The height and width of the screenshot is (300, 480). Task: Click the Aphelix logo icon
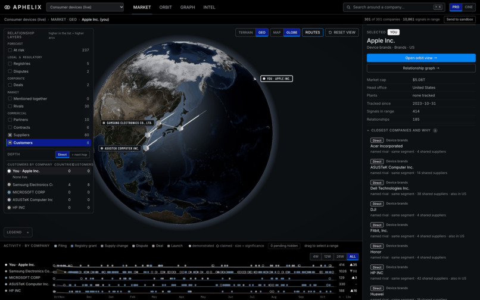pyautogui.click(x=7, y=7)
